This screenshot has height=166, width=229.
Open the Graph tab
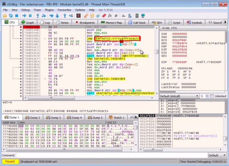(x=28, y=23)
